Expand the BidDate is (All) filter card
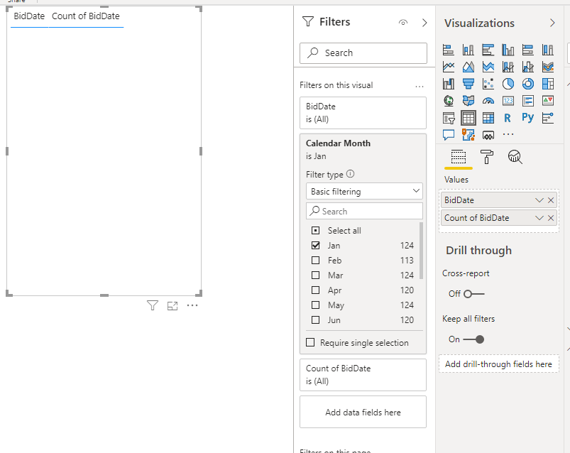570x453 pixels. pos(363,113)
